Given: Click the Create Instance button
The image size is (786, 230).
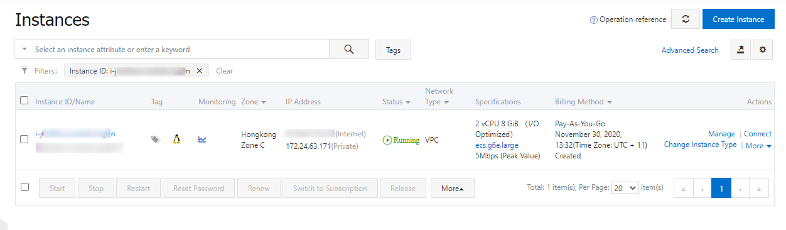Looking at the screenshot, I should [x=738, y=19].
